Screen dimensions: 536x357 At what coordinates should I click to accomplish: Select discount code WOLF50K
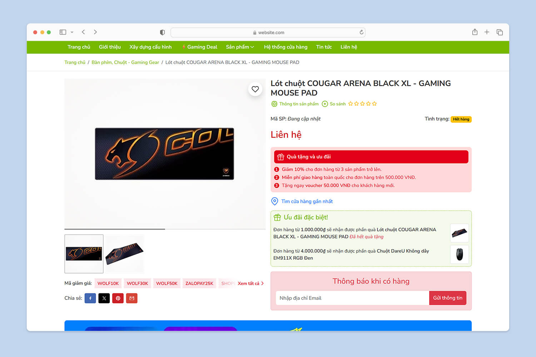click(167, 283)
